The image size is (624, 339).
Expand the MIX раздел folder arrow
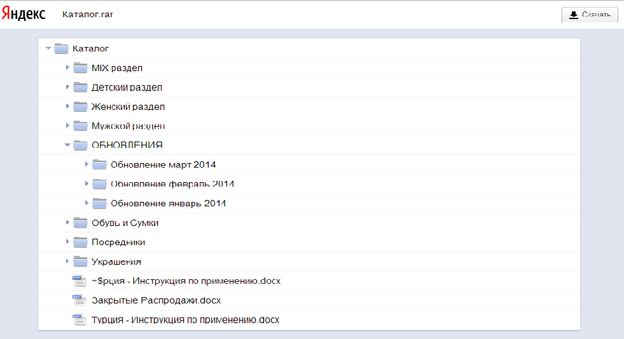coord(67,67)
